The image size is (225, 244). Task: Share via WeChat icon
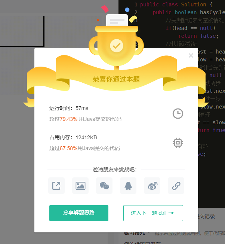104,186
